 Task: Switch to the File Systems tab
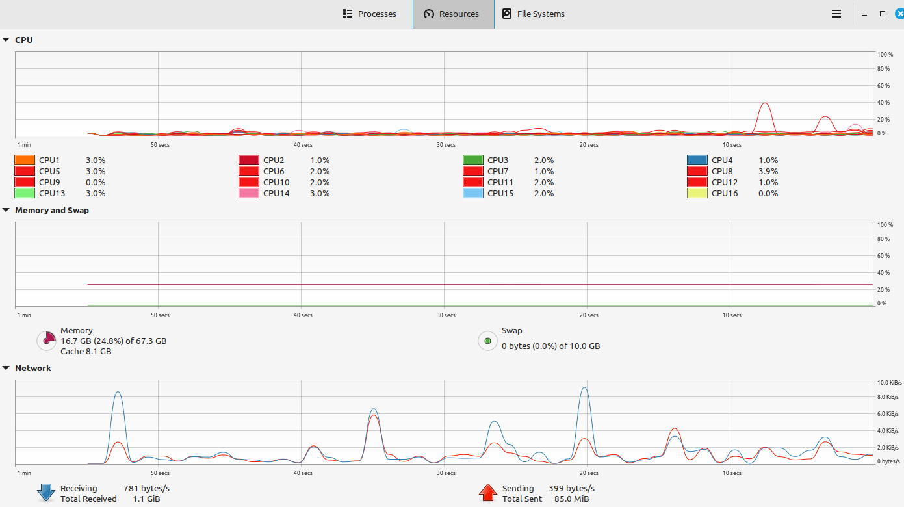click(533, 14)
